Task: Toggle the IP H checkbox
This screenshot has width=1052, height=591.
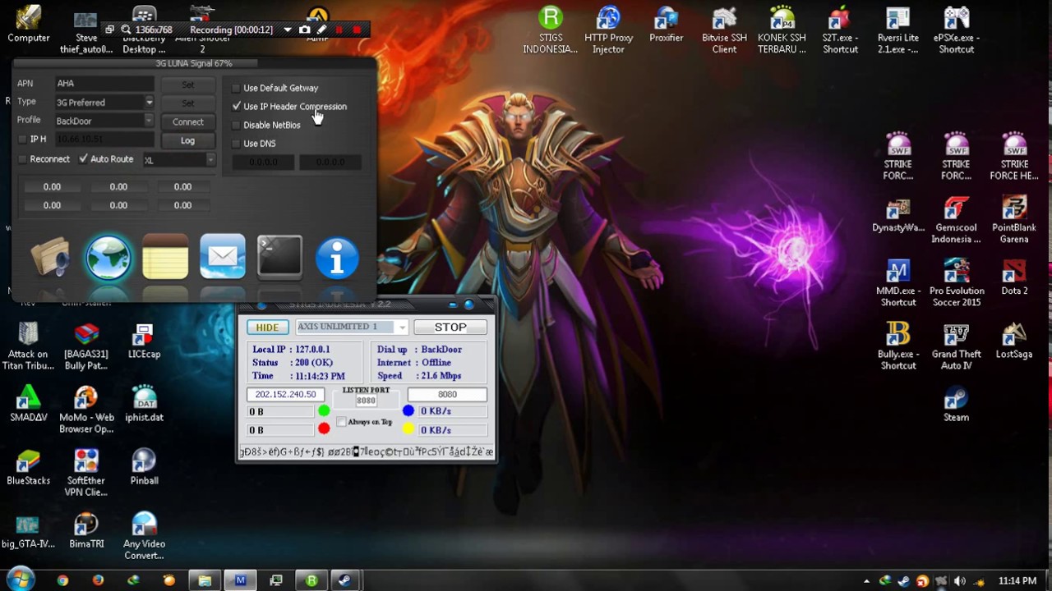Action: click(23, 140)
